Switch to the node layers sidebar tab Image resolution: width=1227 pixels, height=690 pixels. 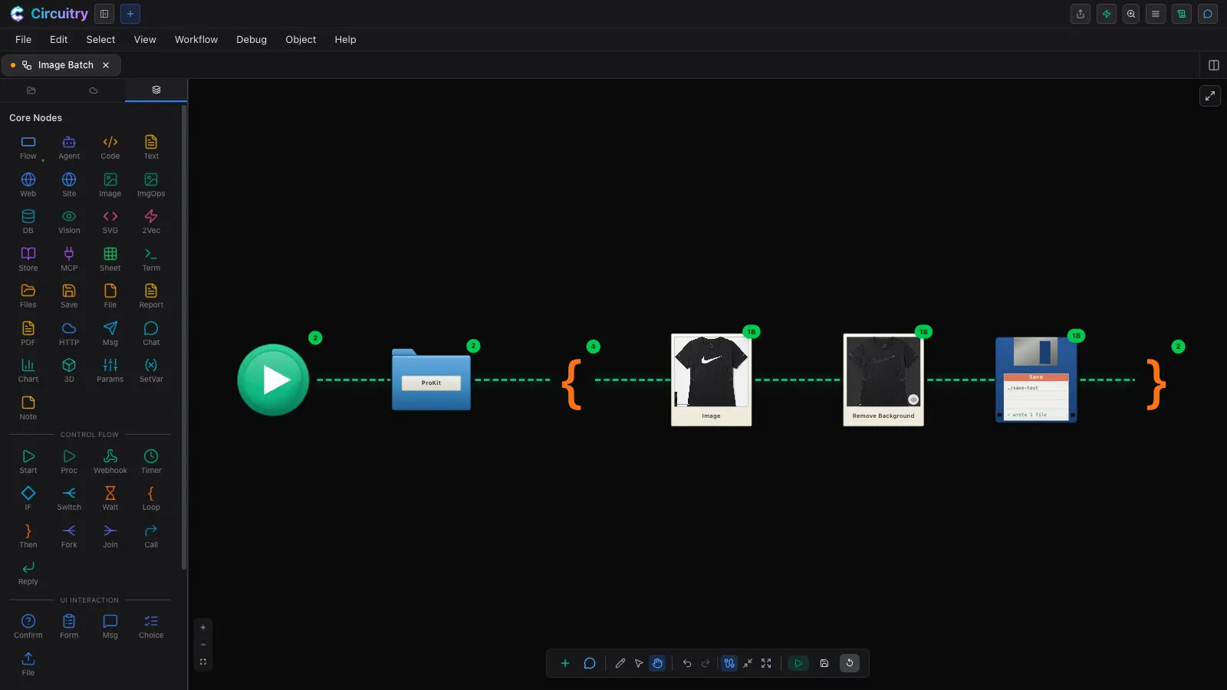(156, 90)
